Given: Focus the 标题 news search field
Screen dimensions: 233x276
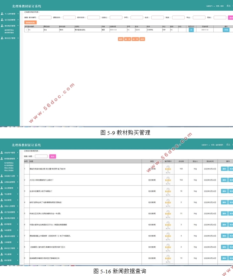Looking at the screenshot, I should coord(41,156).
